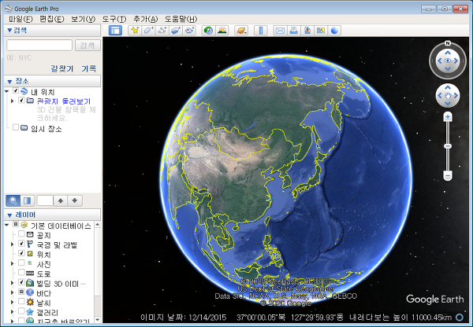Image resolution: width=473 pixels, height=327 pixels.
Task: Open Google Earth on web globe icon
Action: coord(334,31)
